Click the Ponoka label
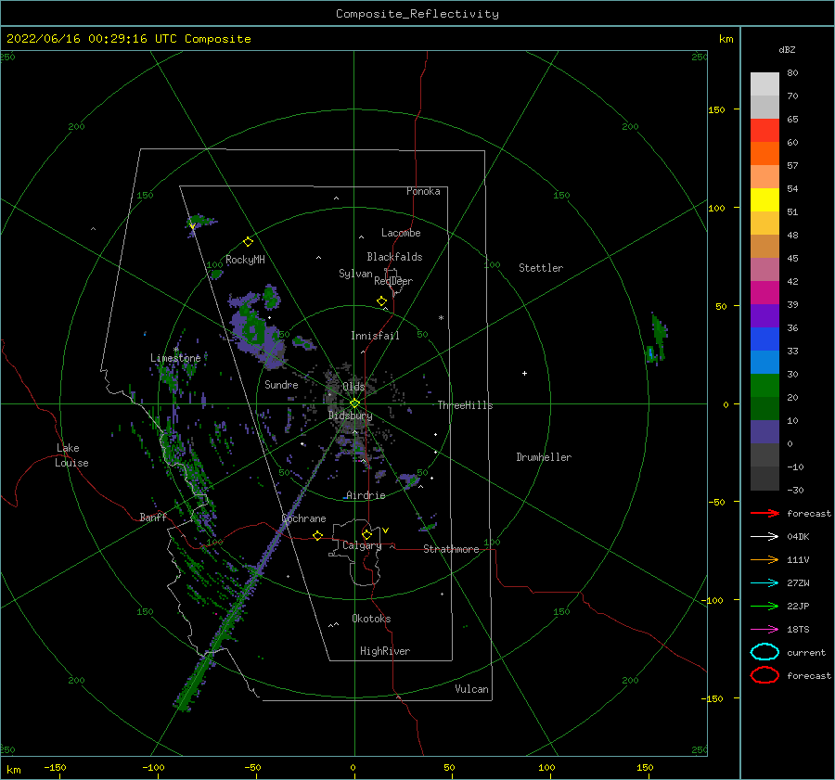 coord(423,191)
